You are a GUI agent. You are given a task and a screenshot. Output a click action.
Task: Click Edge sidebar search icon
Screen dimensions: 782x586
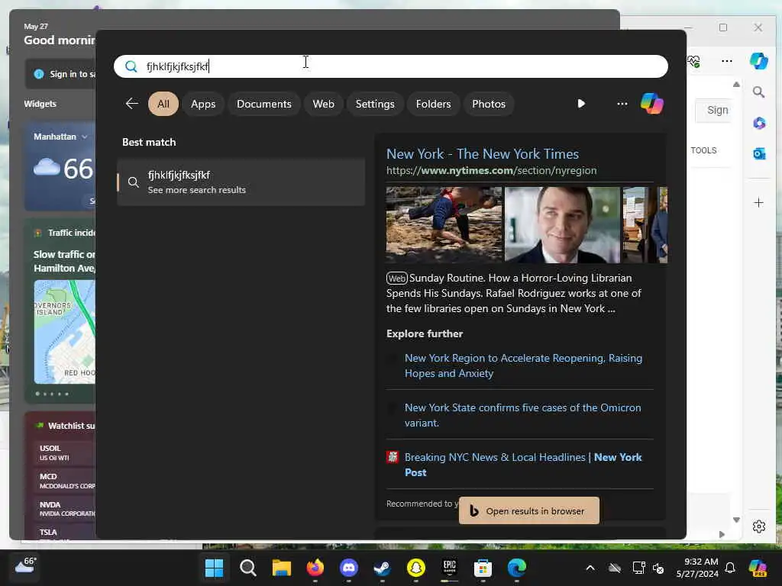coord(758,92)
